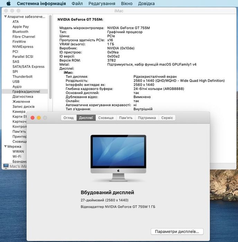
Task: Select Apple Pay in the sidebar
Action: pos(20,27)
